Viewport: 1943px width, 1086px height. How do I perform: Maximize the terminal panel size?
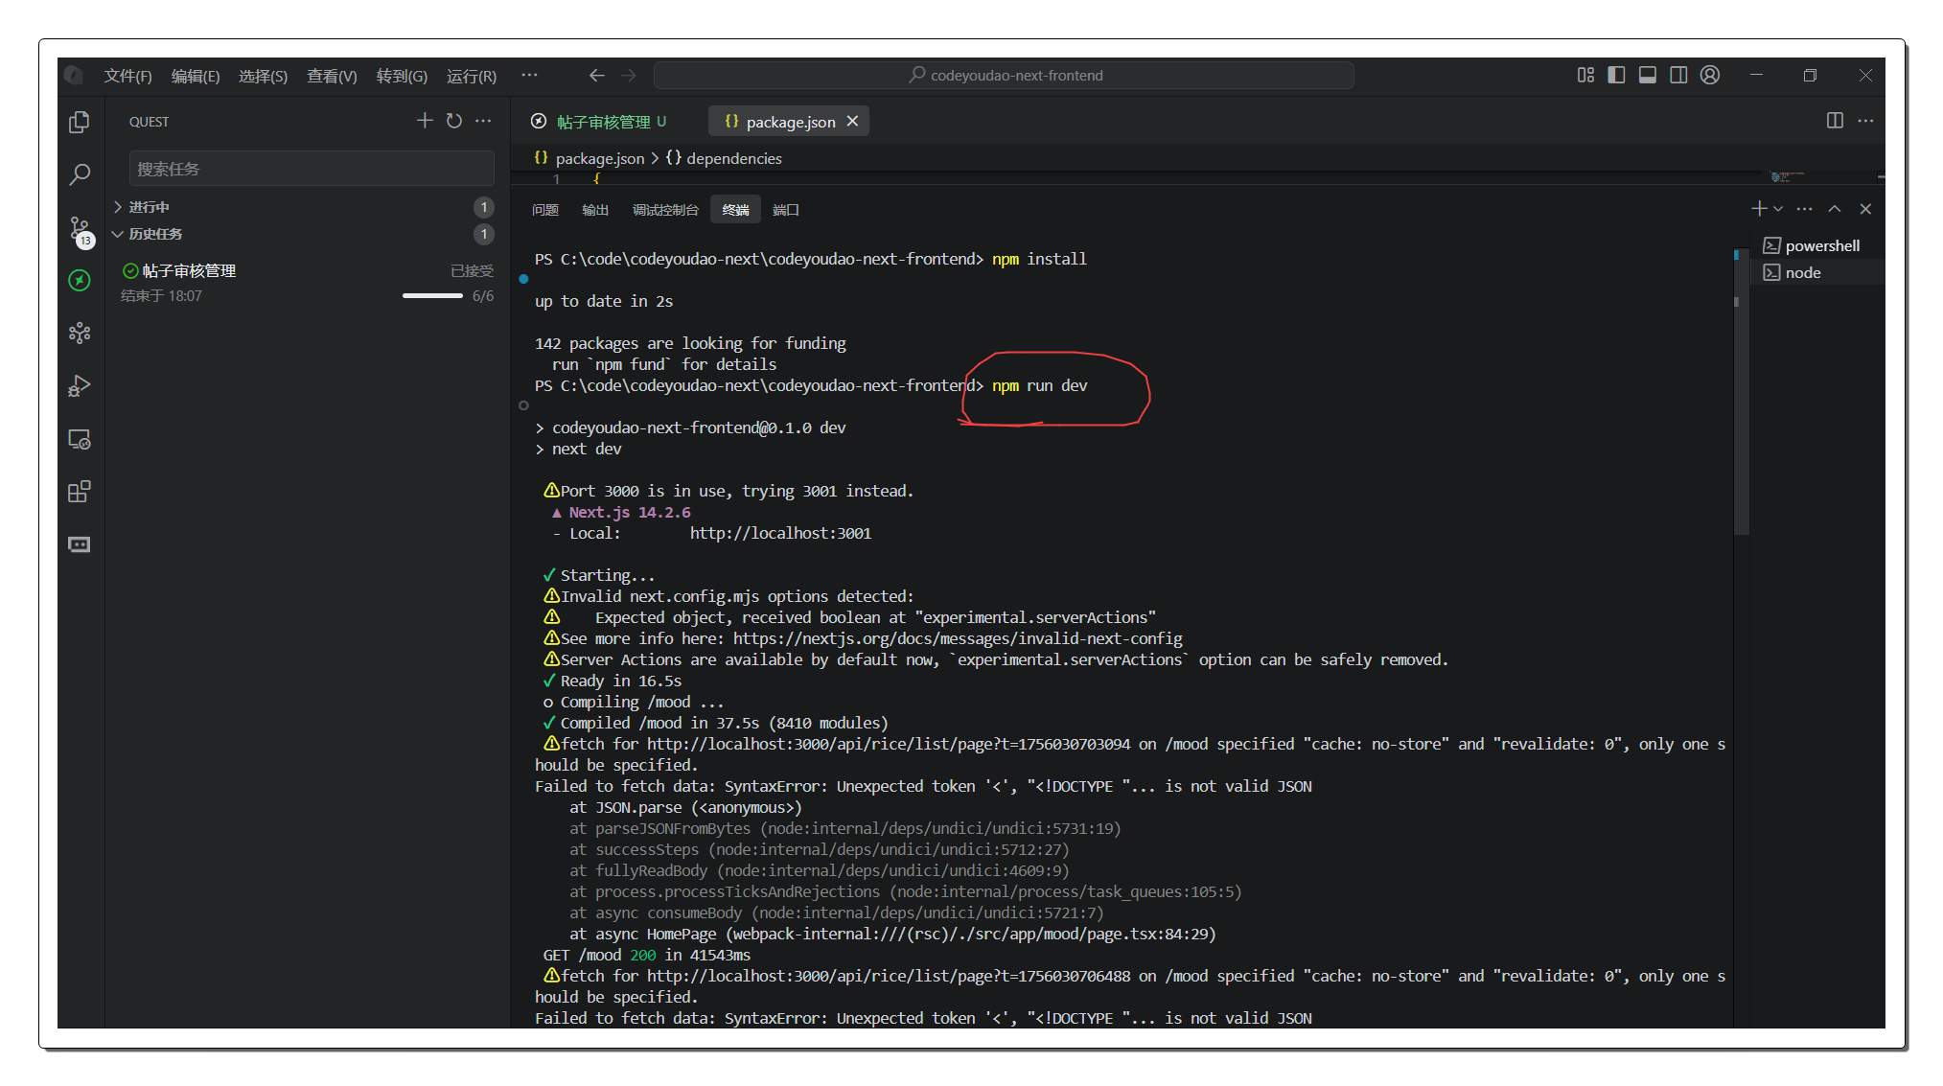(1835, 209)
